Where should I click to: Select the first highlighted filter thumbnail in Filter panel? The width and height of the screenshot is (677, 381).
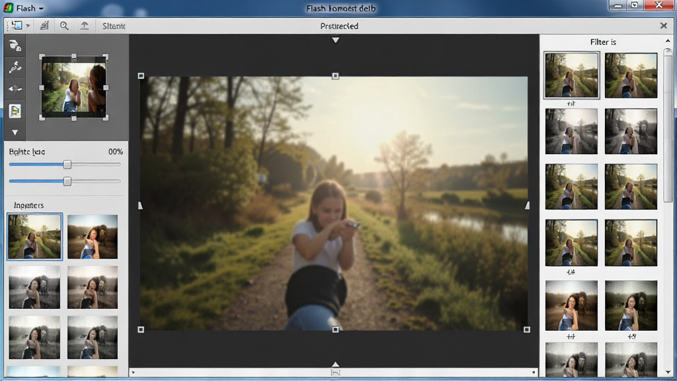click(571, 75)
